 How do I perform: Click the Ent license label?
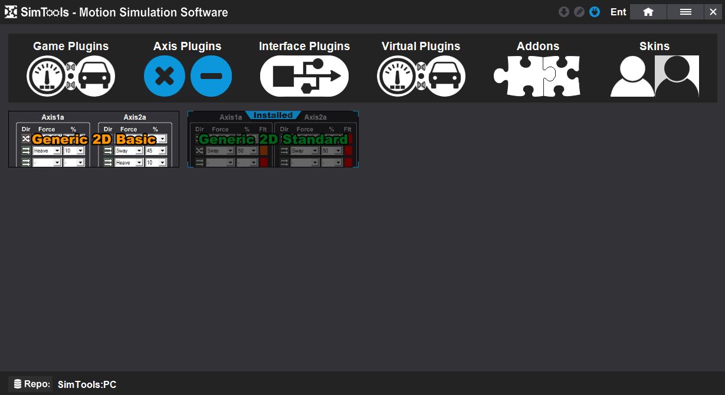point(618,12)
